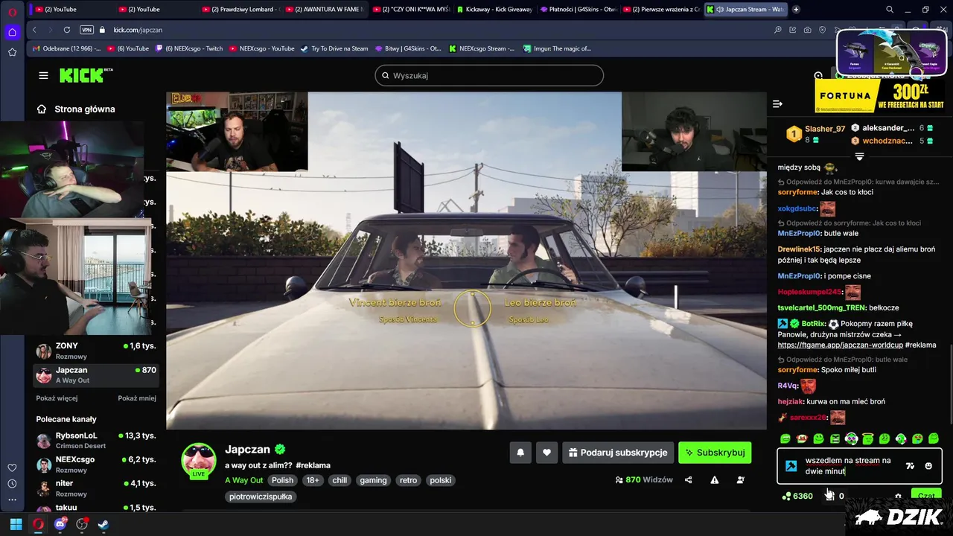
Task: Open user sorryforme: Jak cos to kłoci
Action: (x=798, y=192)
